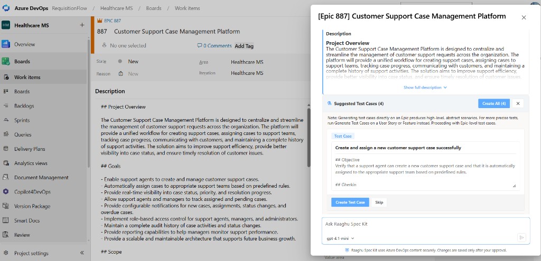
Task: Click the Description heading on work item
Action: click(x=110, y=91)
